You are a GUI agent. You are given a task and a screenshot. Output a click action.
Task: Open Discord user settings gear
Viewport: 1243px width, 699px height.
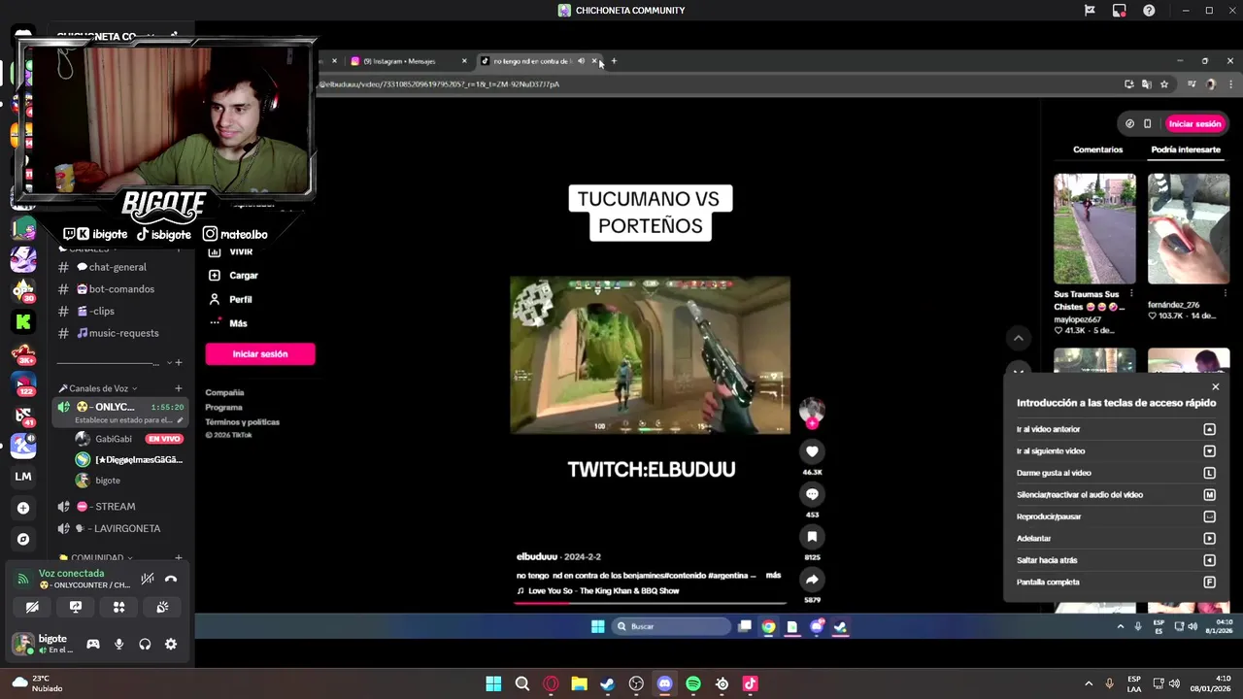coord(171,644)
